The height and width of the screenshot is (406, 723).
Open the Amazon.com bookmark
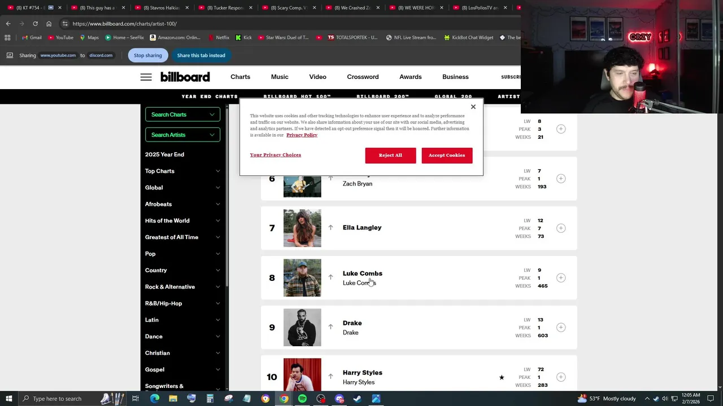tap(175, 38)
